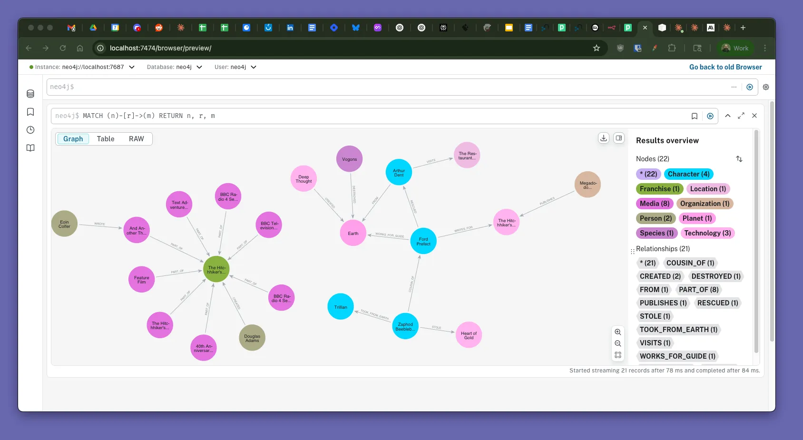Fit graph to screen with zoom-to-fit icon
The image size is (803, 440).
tap(618, 355)
